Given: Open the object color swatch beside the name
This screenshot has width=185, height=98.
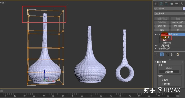Looking at the screenshot, I should [184, 9].
